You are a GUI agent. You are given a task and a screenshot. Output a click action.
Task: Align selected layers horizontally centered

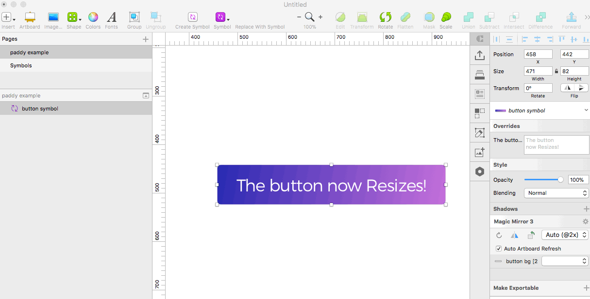(537, 39)
